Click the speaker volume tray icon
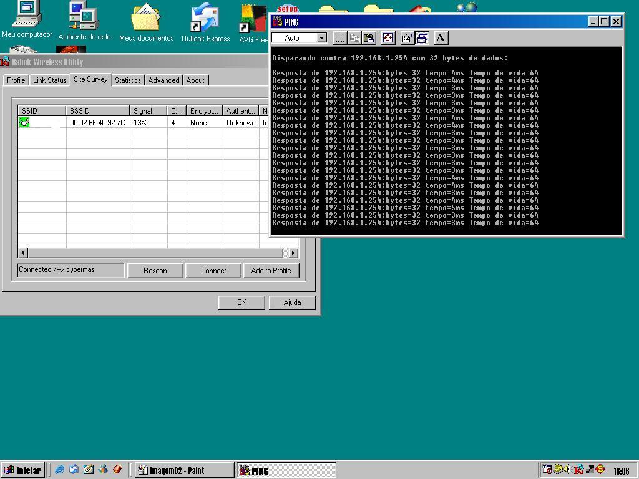639x479 pixels. pos(567,469)
